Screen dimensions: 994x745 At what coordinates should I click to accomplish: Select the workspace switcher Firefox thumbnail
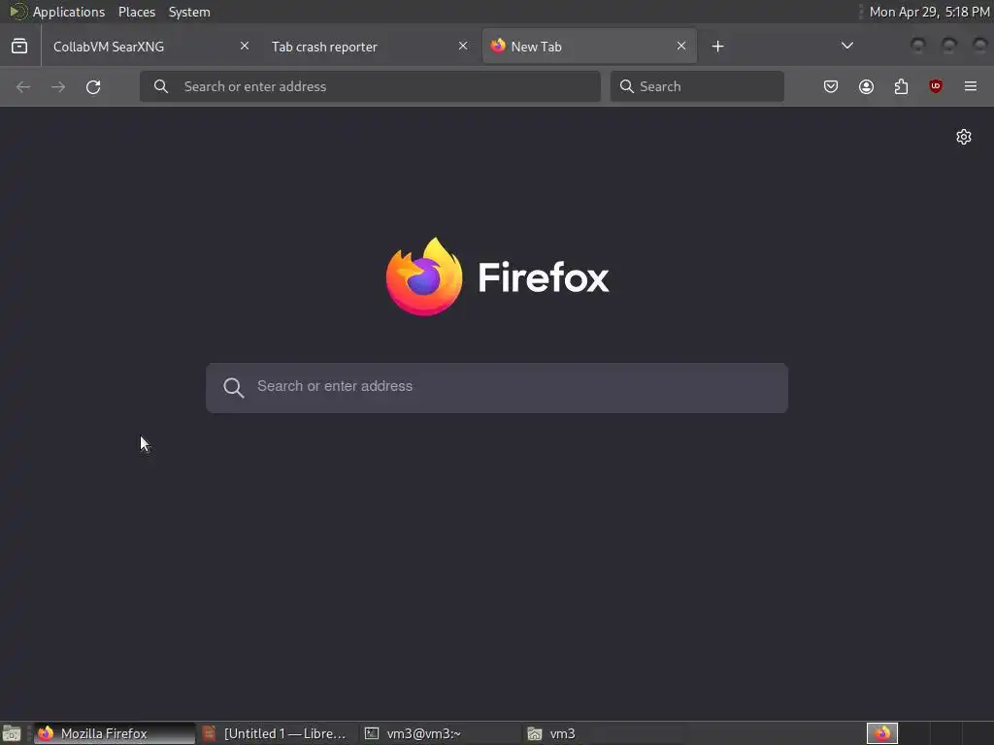(882, 733)
